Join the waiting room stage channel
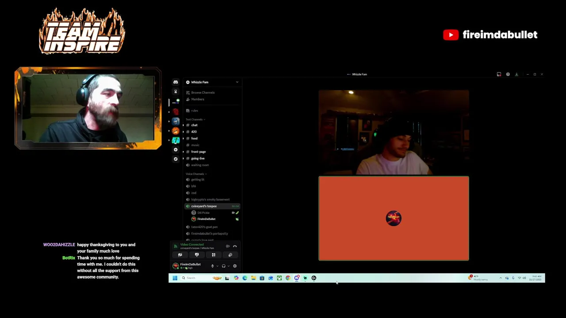The width and height of the screenshot is (566, 318). tap(212, 165)
